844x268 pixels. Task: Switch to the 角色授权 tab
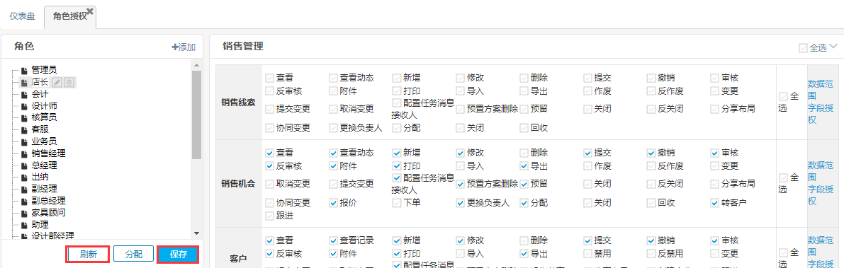[70, 16]
